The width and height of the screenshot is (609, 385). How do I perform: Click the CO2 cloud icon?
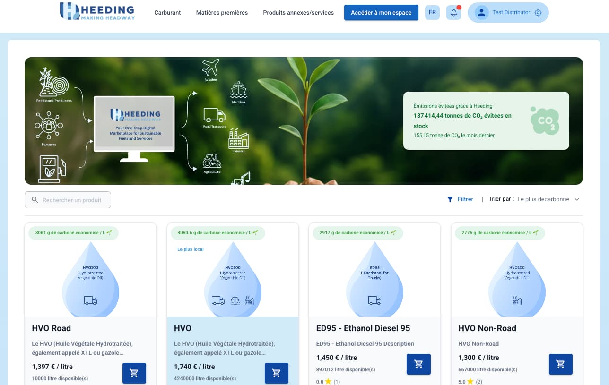pyautogui.click(x=545, y=120)
